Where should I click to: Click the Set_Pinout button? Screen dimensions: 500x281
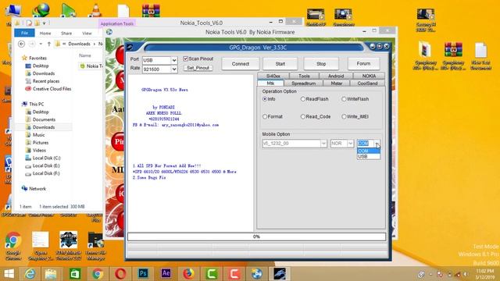point(198,68)
